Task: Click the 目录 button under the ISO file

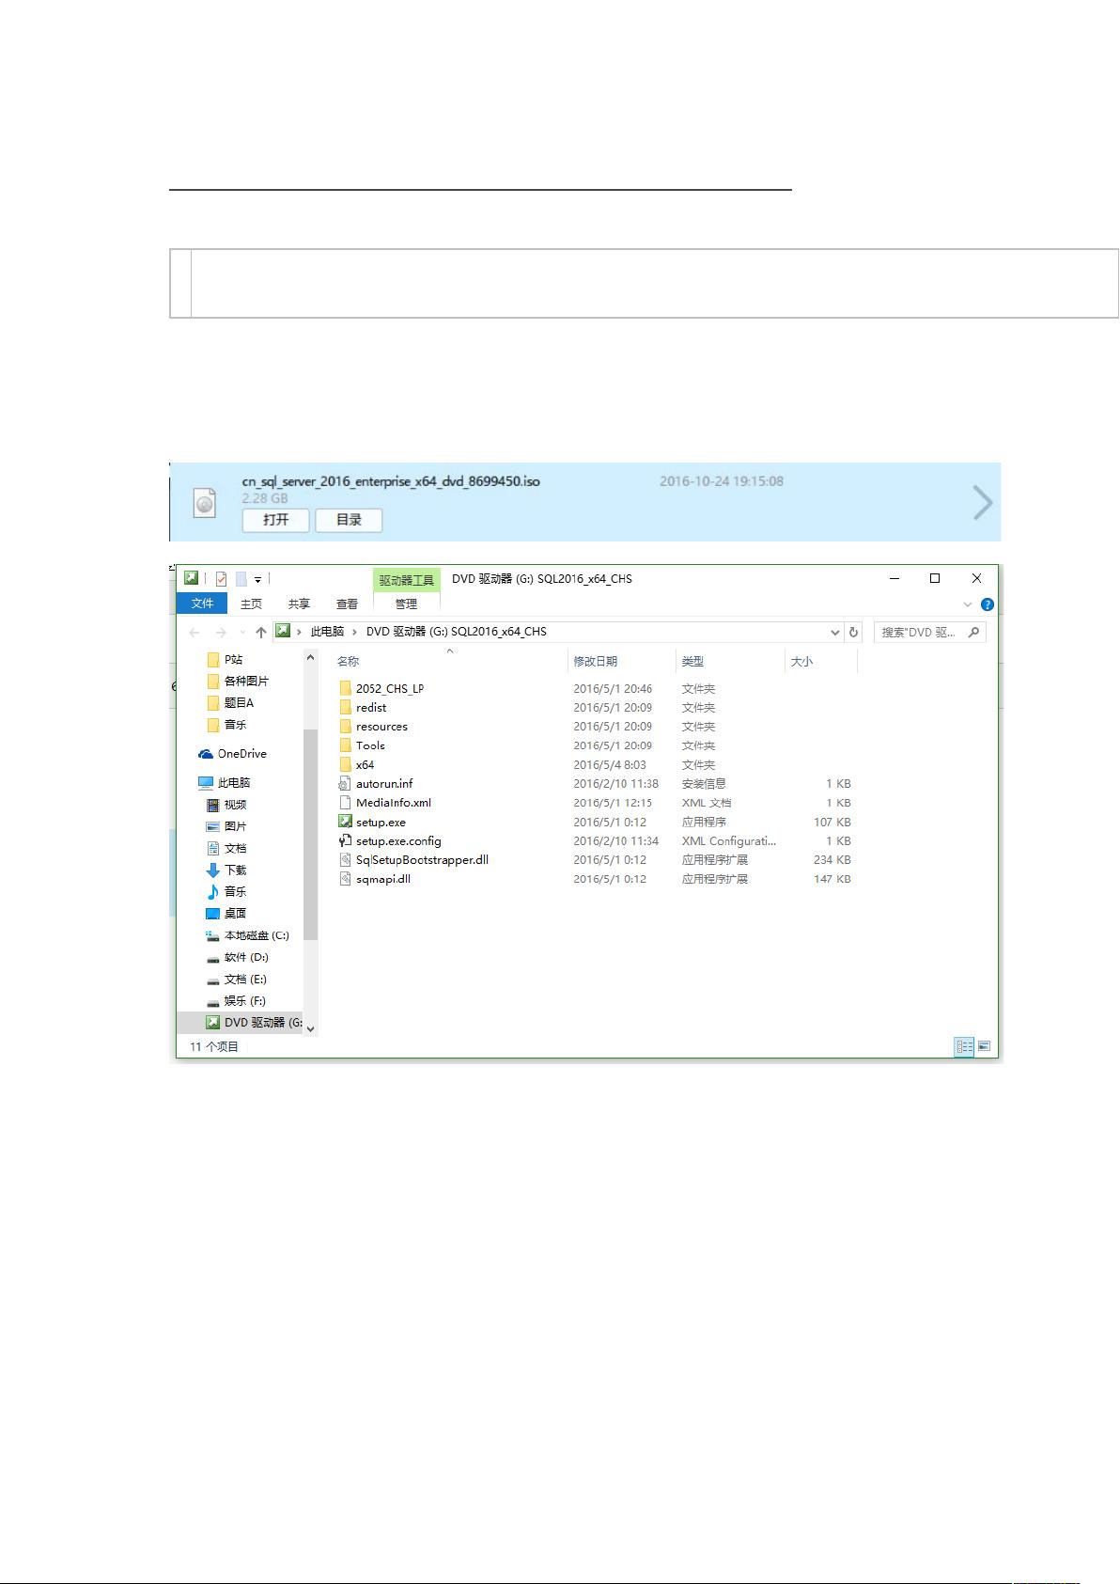Action: (349, 520)
